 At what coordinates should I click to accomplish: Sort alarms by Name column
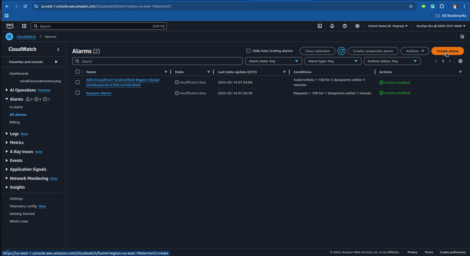pyautogui.click(x=166, y=72)
